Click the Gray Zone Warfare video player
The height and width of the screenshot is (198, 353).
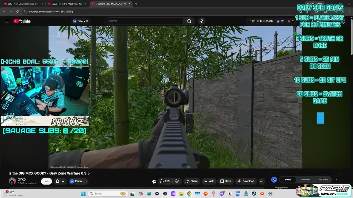(x=175, y=97)
